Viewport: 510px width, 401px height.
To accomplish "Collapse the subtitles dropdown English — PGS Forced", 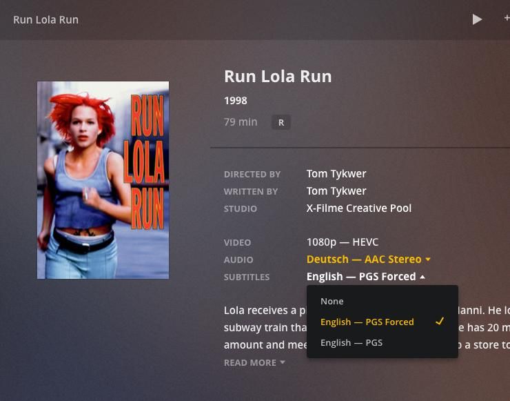I will click(x=365, y=277).
